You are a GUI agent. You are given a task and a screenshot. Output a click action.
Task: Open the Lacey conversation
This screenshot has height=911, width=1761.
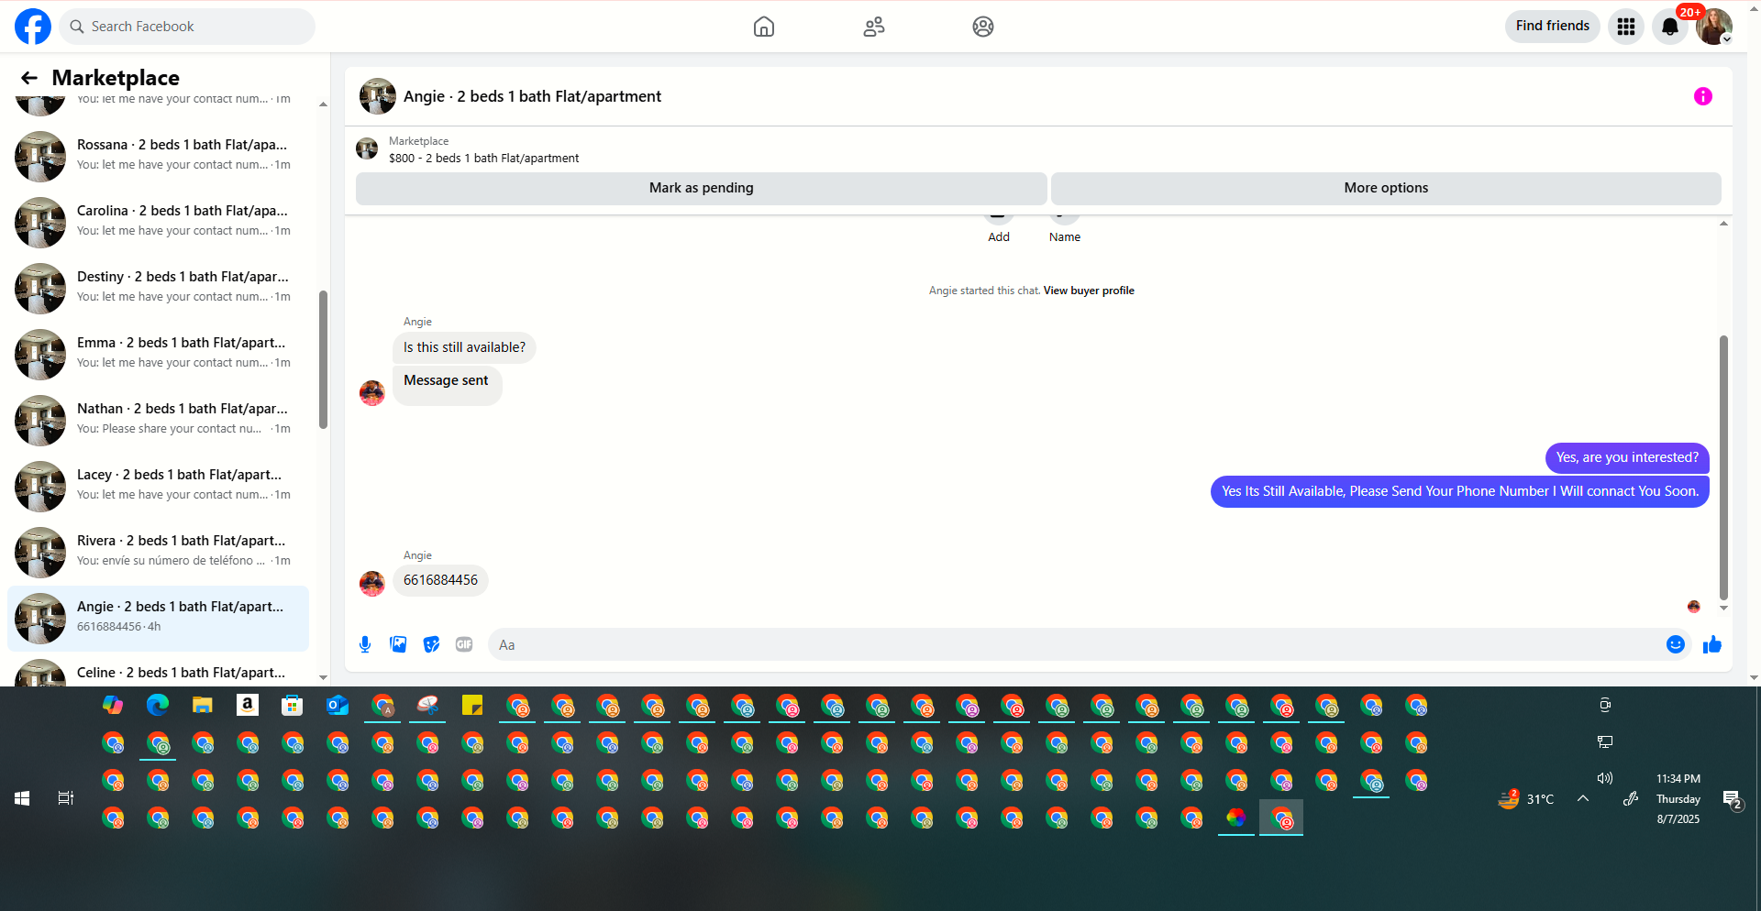158,487
